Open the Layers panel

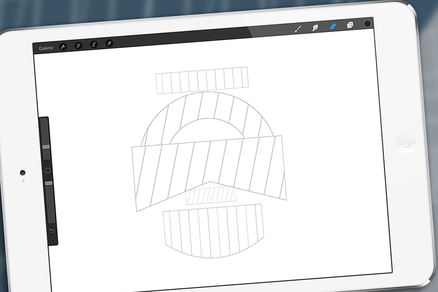(x=350, y=25)
